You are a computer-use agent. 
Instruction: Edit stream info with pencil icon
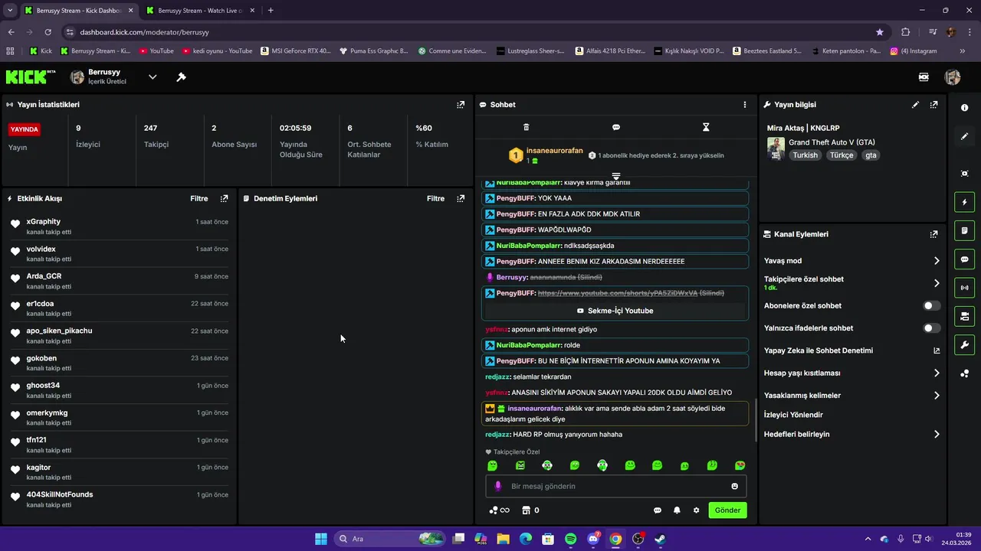coord(915,105)
